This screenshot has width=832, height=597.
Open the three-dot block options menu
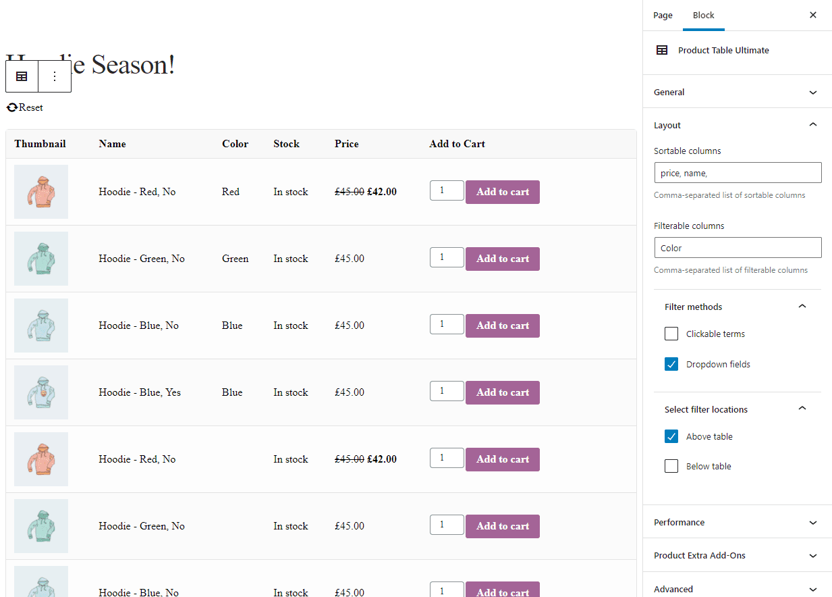(x=55, y=76)
